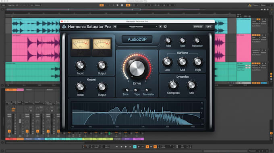Click Output knob directly beneath VU meters
Viewport: 274px width, 153px height.
pyautogui.click(x=102, y=66)
